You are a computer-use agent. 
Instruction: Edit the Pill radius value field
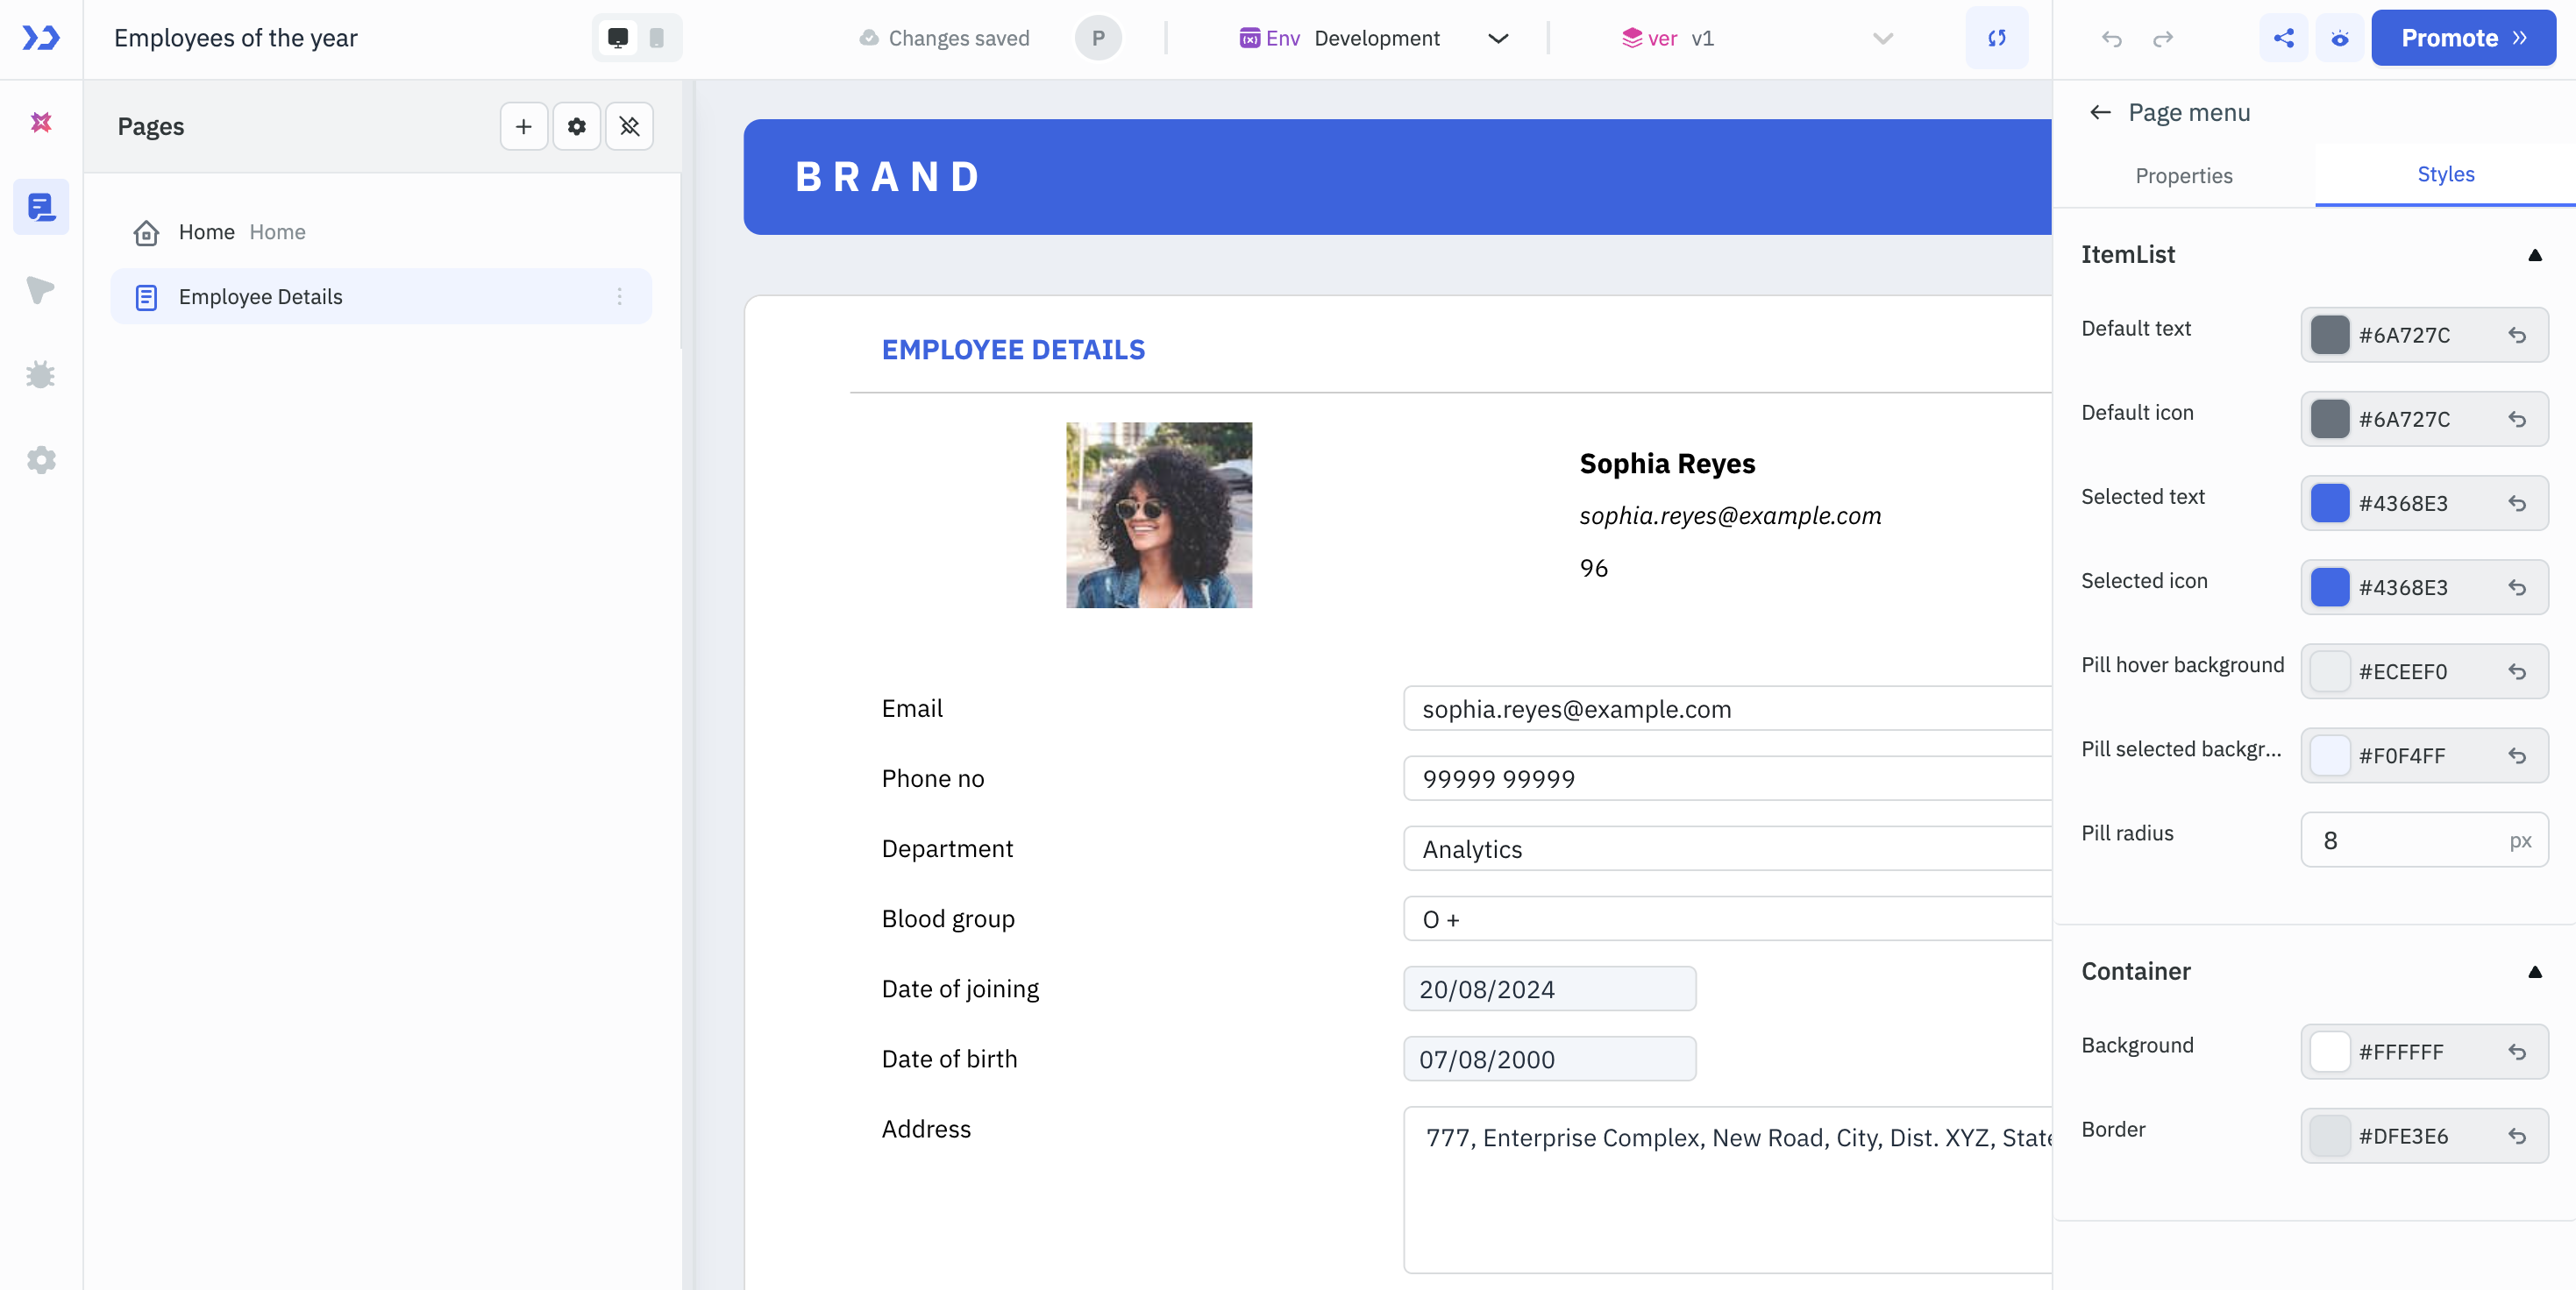click(2424, 840)
